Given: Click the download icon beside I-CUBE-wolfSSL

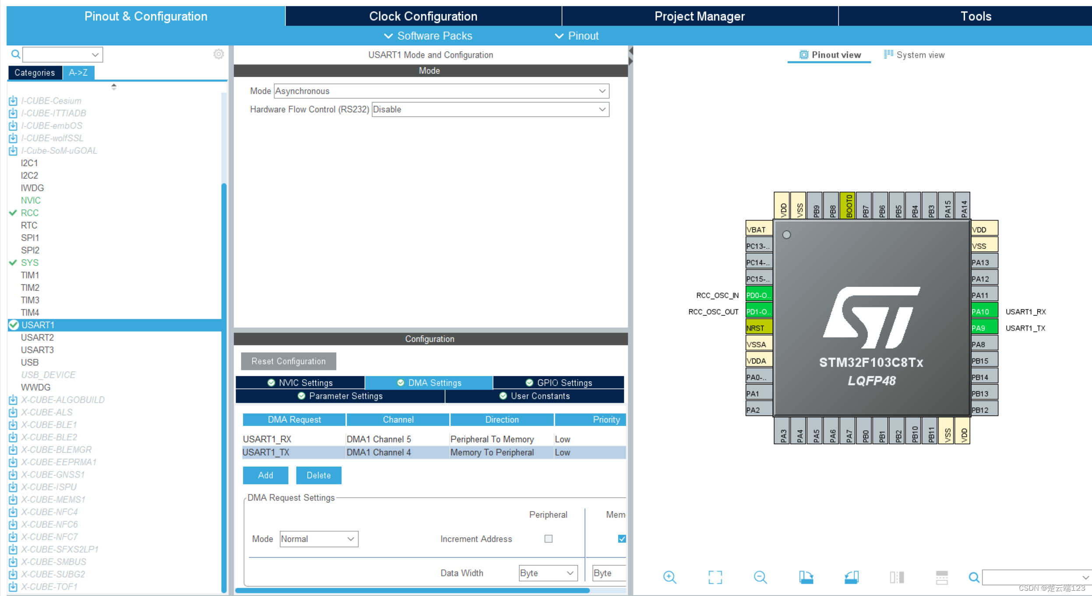Looking at the screenshot, I should (x=13, y=138).
